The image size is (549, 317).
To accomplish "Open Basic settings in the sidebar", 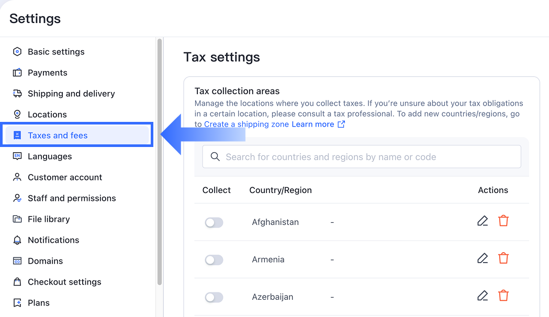I will tap(56, 52).
